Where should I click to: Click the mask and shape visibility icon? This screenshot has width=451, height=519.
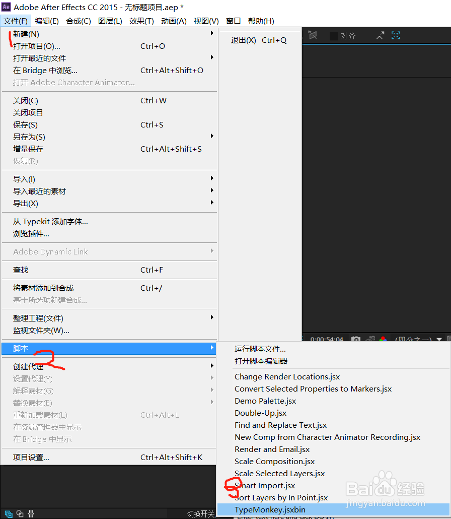click(313, 35)
